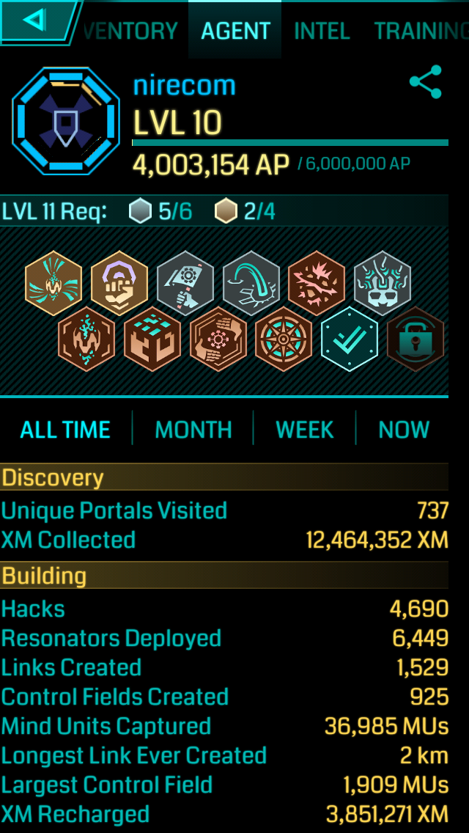Screen dimensions: 469x833
Task: Share the nirecom agent profile
Action: click(426, 82)
